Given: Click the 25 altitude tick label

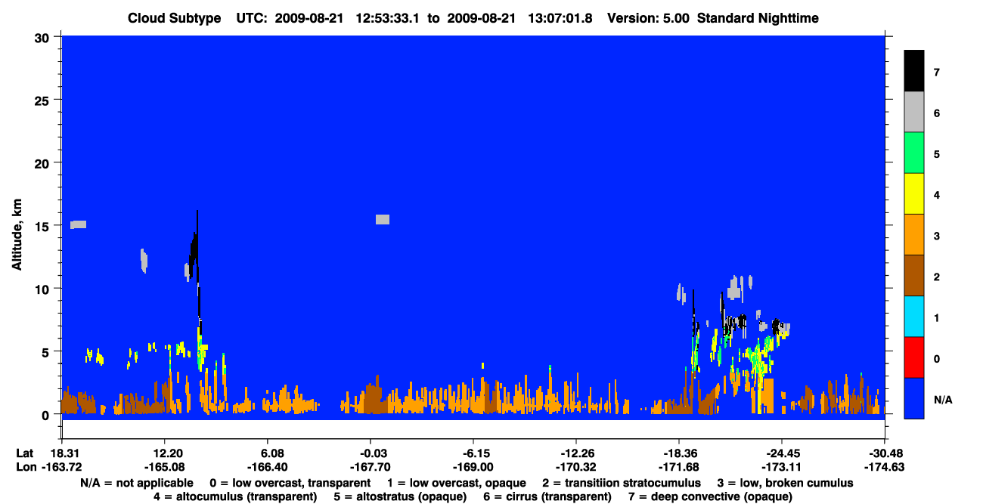Looking at the screenshot, I should point(44,100).
